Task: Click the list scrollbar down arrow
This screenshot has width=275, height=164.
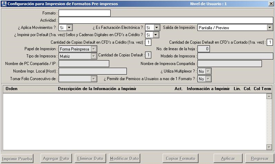Action: pyautogui.click(x=269, y=147)
